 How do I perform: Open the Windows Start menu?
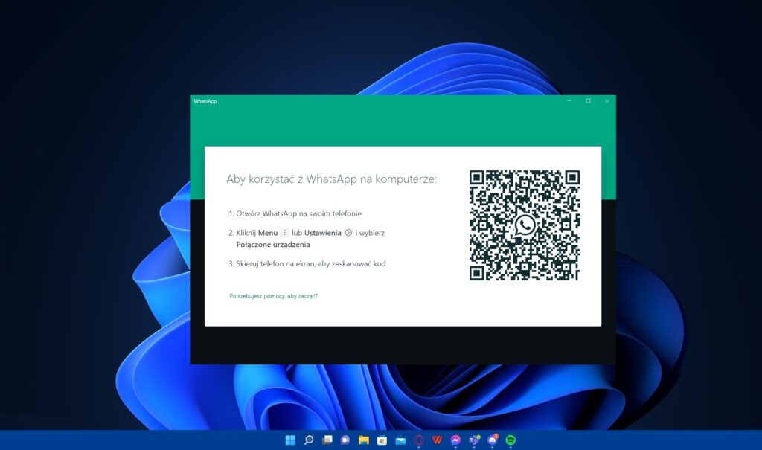pos(290,440)
